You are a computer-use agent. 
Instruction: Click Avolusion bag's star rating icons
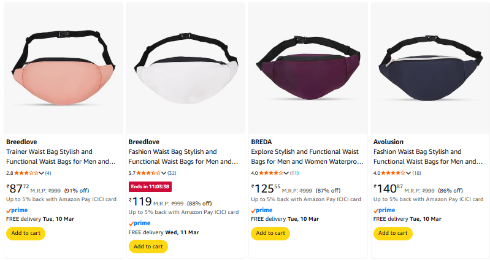(394, 173)
